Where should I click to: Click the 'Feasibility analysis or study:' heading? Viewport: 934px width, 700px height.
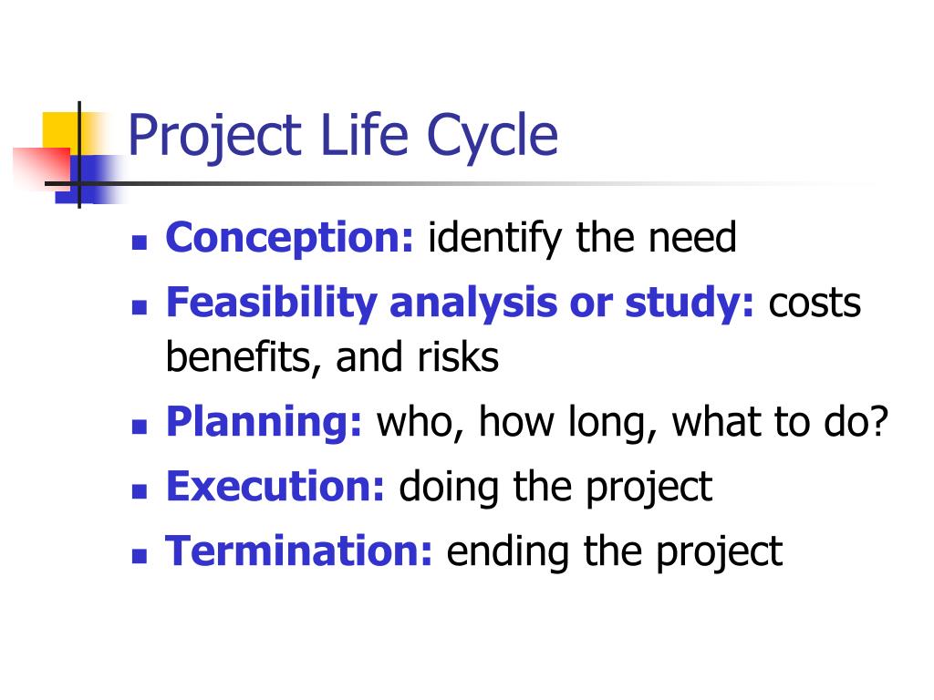460,304
